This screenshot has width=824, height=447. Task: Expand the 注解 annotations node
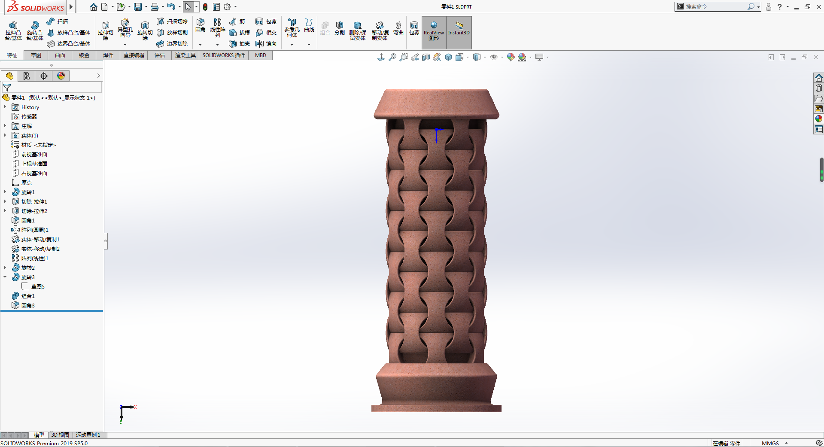(5, 126)
